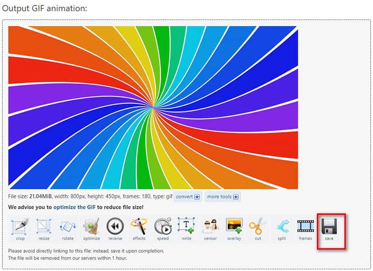
Task: Follow the optimize the GIF link
Action: (74, 207)
